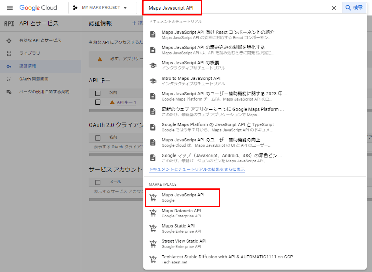
Task: Click the API とサービス header in sidebar
Action: tap(39, 23)
